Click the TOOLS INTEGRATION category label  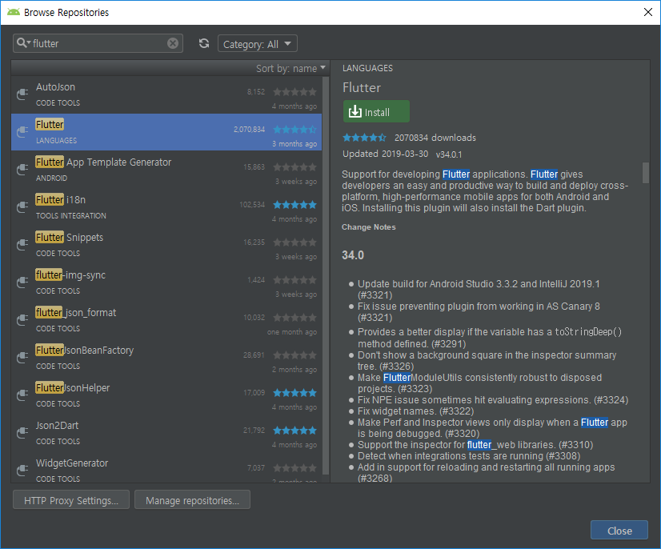70,215
